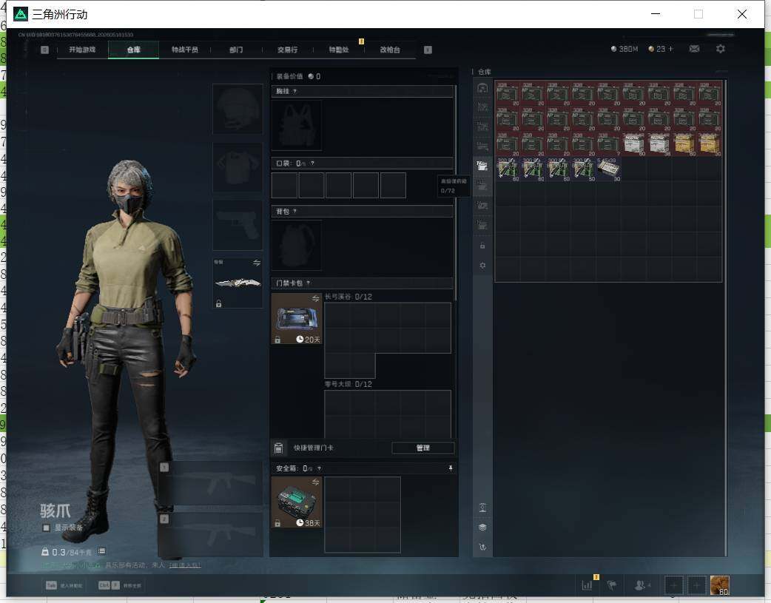
Task: Select the empty body armor slot
Action: (x=238, y=167)
